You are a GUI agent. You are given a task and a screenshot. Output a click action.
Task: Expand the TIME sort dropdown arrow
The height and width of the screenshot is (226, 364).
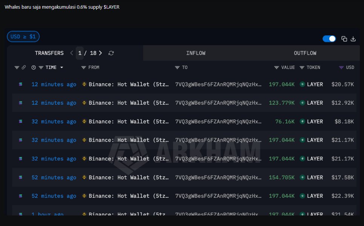click(x=61, y=67)
